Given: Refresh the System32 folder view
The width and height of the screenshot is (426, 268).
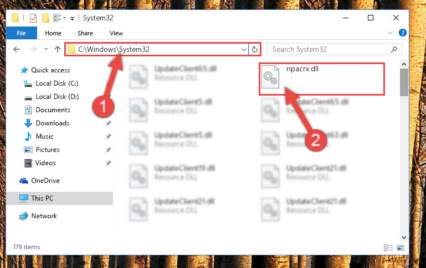Looking at the screenshot, I should tap(255, 49).
